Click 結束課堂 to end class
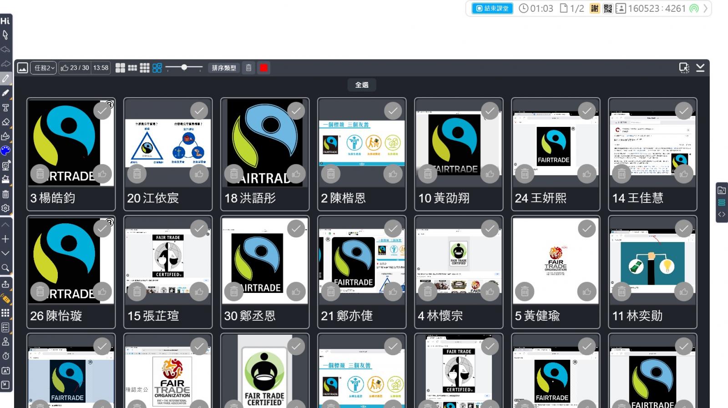This screenshot has width=728, height=408. point(492,8)
